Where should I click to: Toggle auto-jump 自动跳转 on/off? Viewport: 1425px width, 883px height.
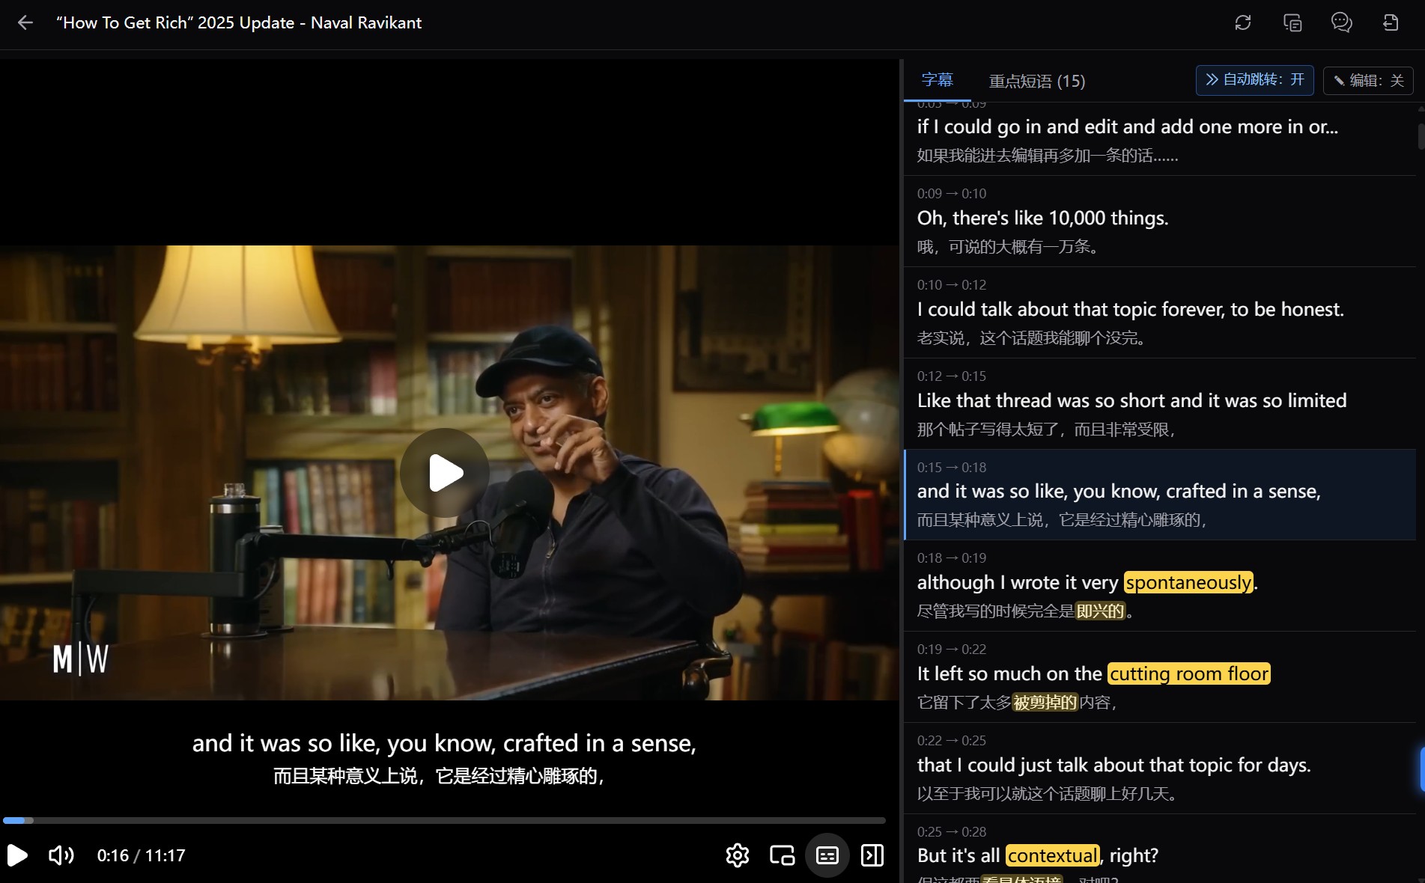(x=1255, y=80)
